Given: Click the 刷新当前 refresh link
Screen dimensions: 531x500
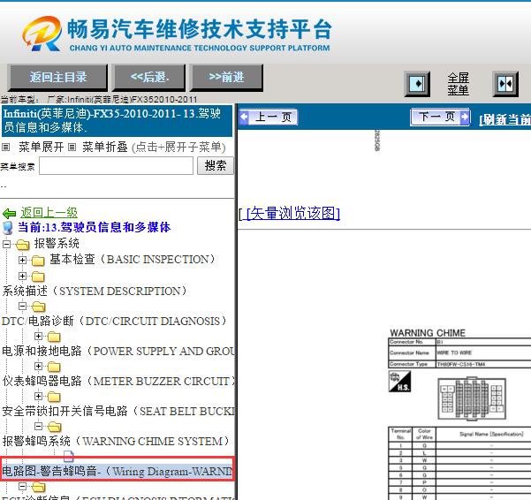Looking at the screenshot, I should tap(504, 119).
